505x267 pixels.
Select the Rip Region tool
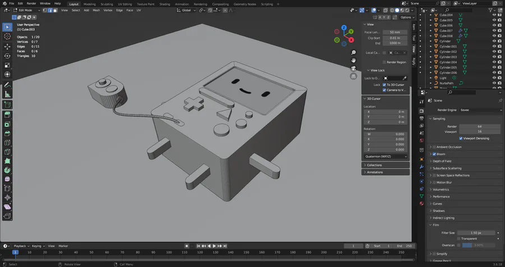click(x=7, y=216)
